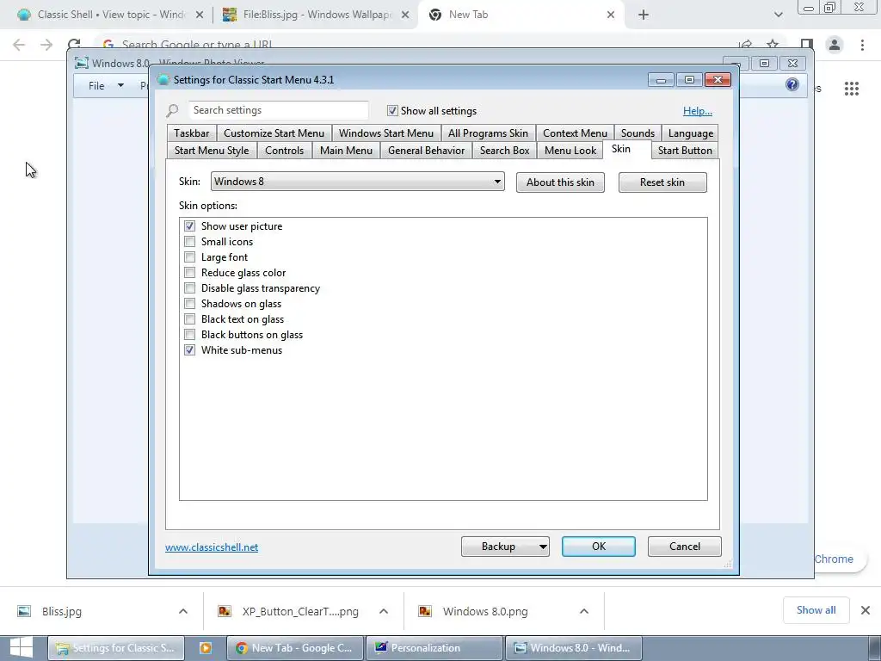Check Reduce glass color
The width and height of the screenshot is (881, 661).
pyautogui.click(x=190, y=273)
